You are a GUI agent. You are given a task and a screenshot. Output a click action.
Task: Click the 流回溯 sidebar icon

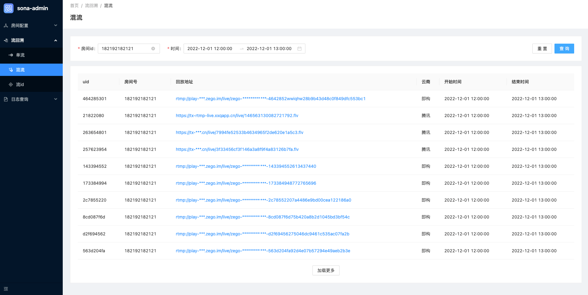click(x=6, y=40)
